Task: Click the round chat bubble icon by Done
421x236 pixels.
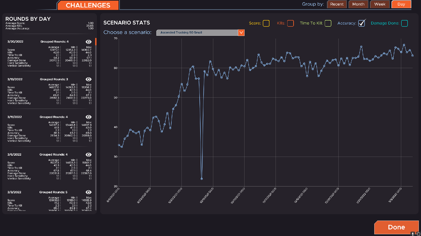Action: 418,233
